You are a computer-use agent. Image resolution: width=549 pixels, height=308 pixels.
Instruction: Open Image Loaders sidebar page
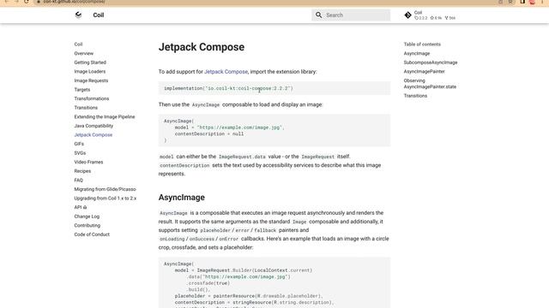tap(89, 72)
